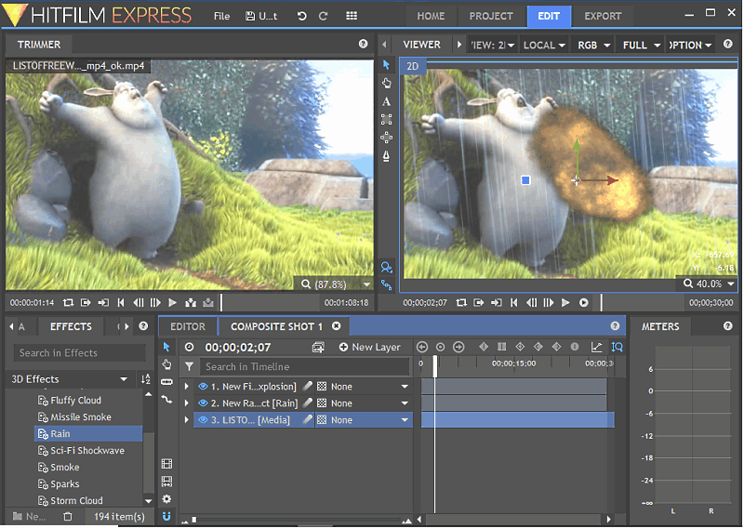Screen dimensions: 744x528
Task: Click the redo arrow in top bar
Action: (x=323, y=16)
